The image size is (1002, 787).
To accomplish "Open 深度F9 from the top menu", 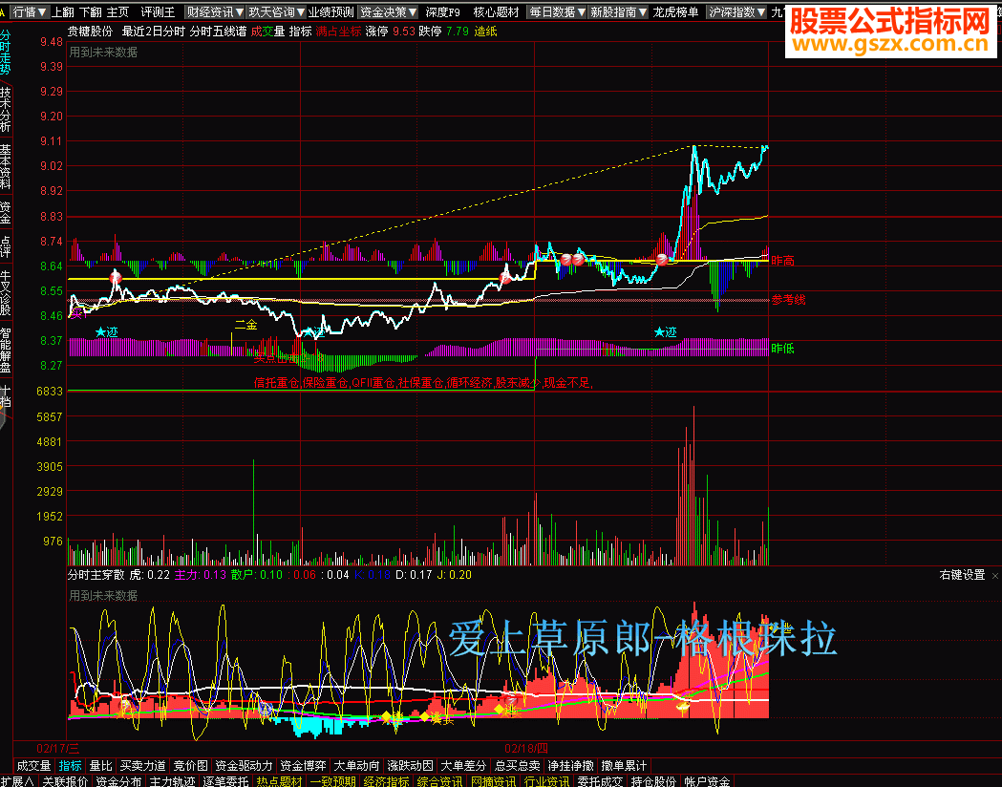I will [x=443, y=12].
